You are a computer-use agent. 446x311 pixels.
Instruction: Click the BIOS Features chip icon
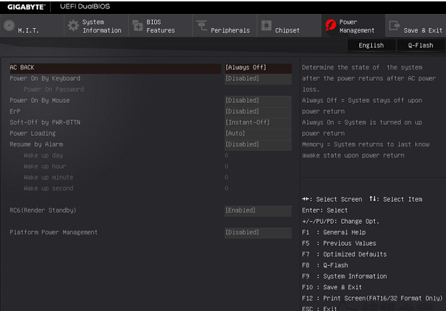[138, 26]
